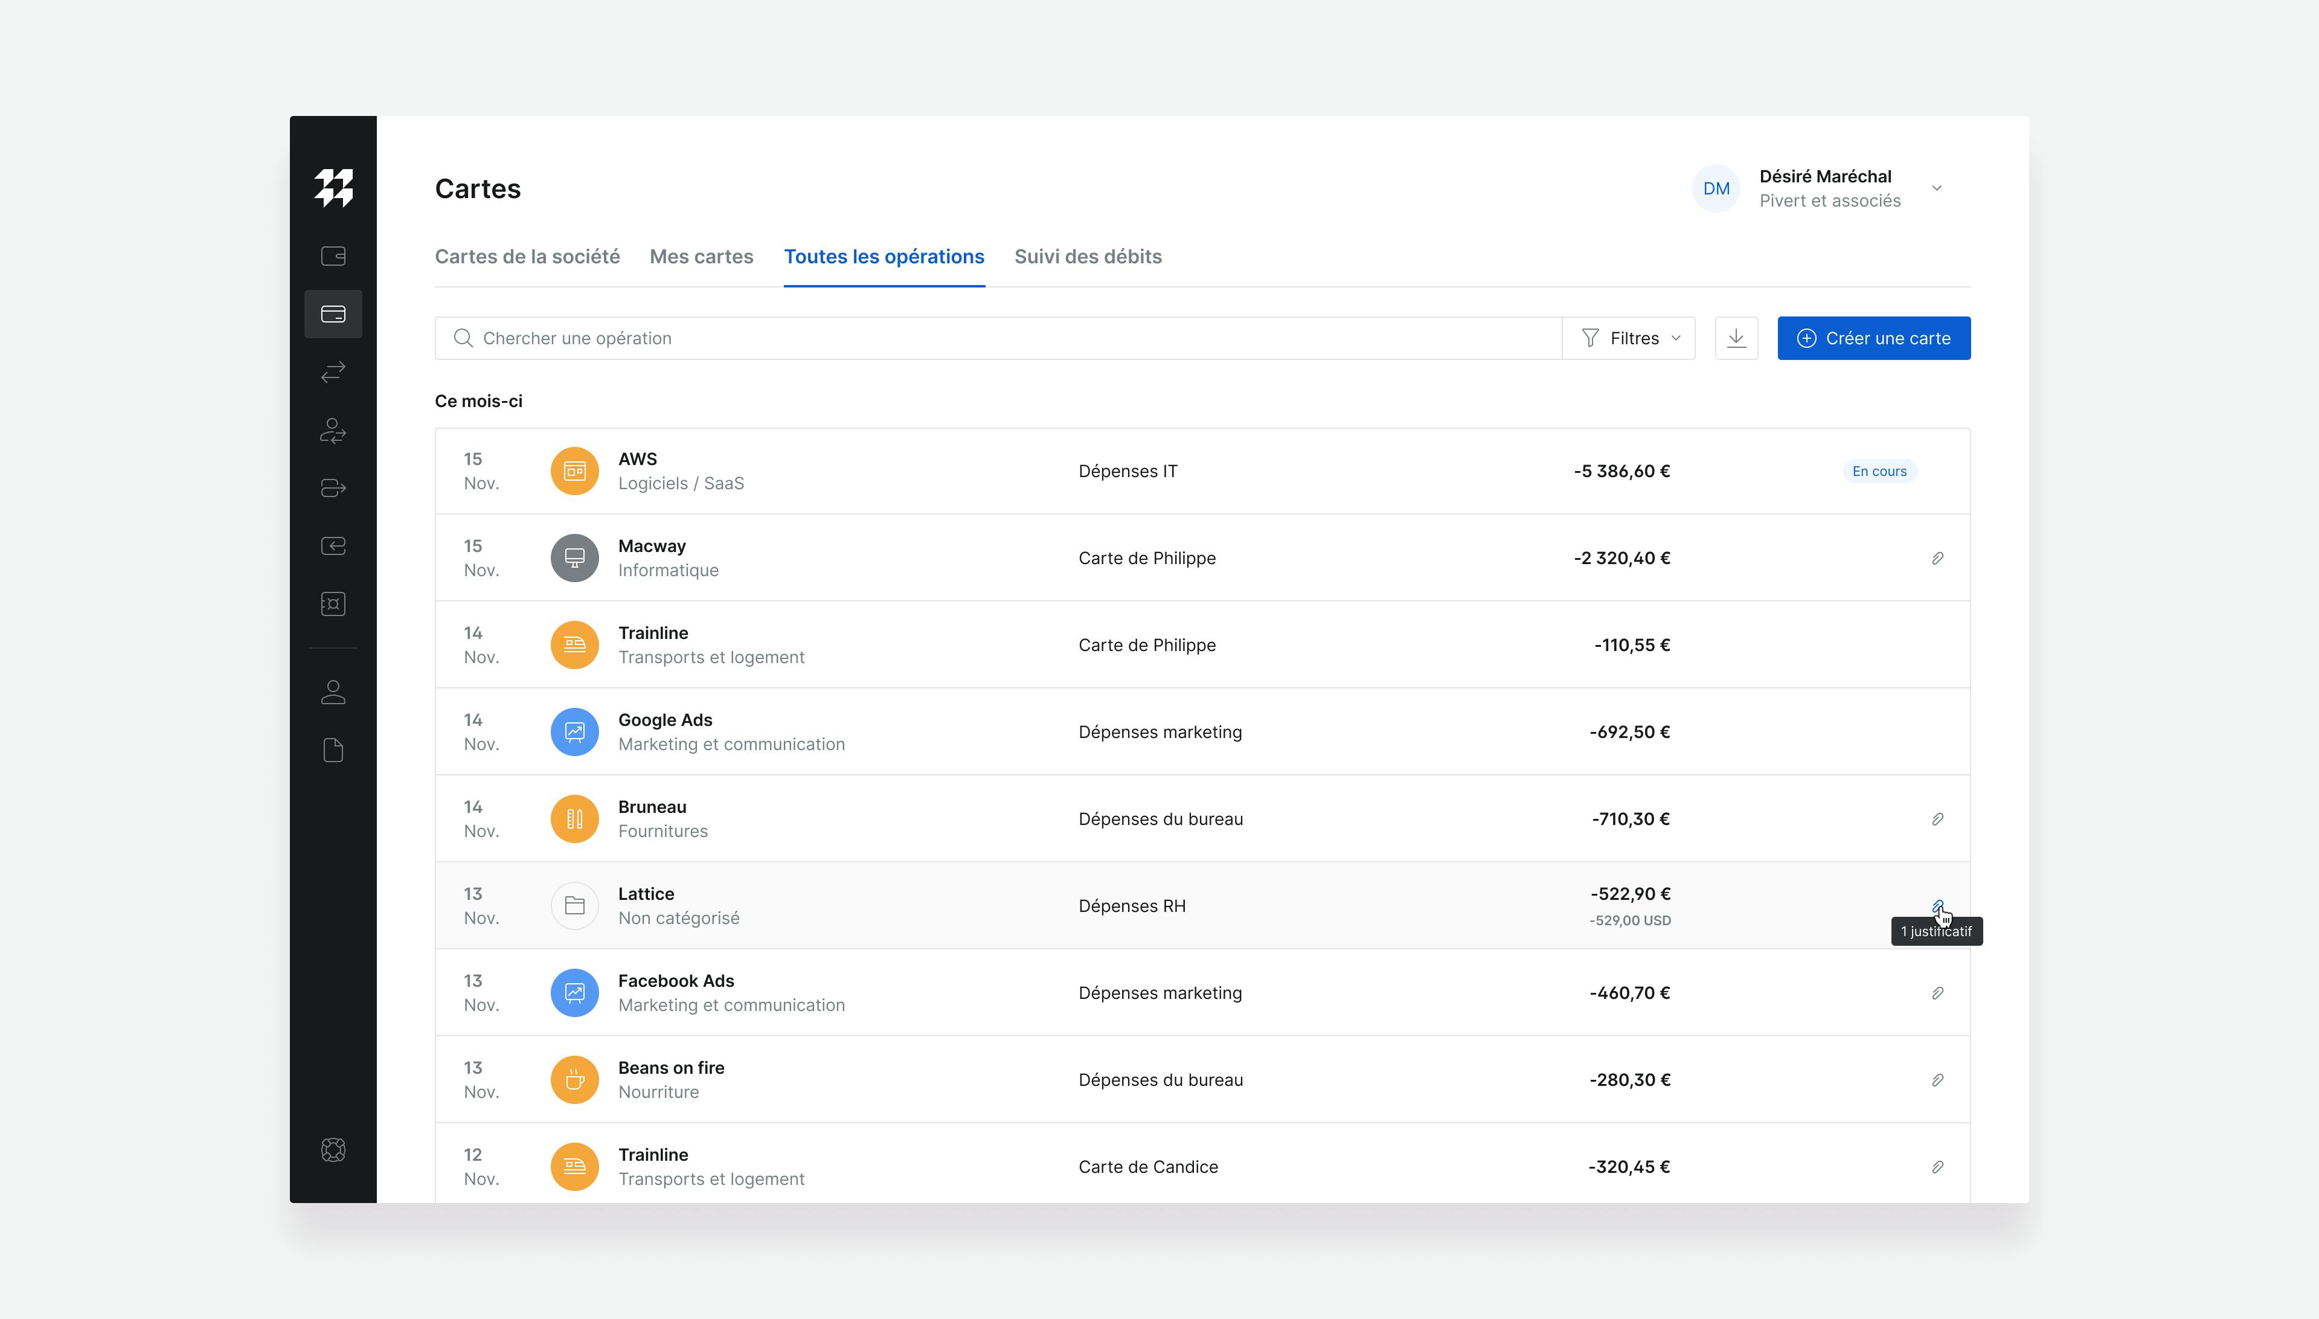
Task: Open Suivi des débits tab
Action: (x=1088, y=256)
